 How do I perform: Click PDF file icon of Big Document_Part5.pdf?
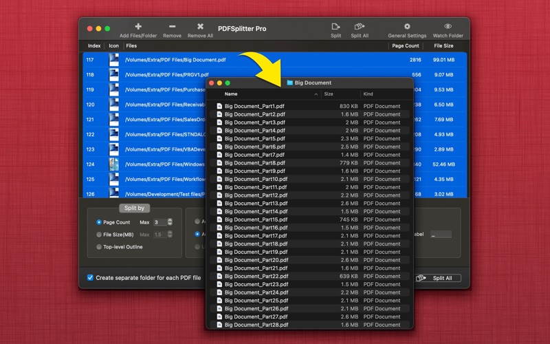[219, 138]
